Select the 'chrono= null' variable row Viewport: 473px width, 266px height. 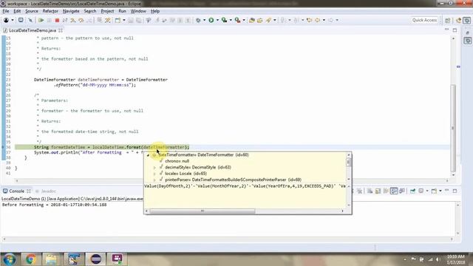coord(177,161)
